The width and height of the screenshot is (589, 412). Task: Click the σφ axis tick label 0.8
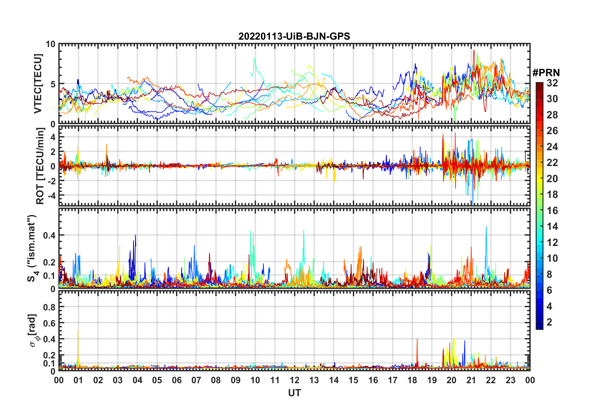[x=50, y=307]
